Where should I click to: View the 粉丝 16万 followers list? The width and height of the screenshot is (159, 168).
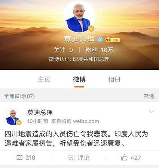[x=99, y=50]
